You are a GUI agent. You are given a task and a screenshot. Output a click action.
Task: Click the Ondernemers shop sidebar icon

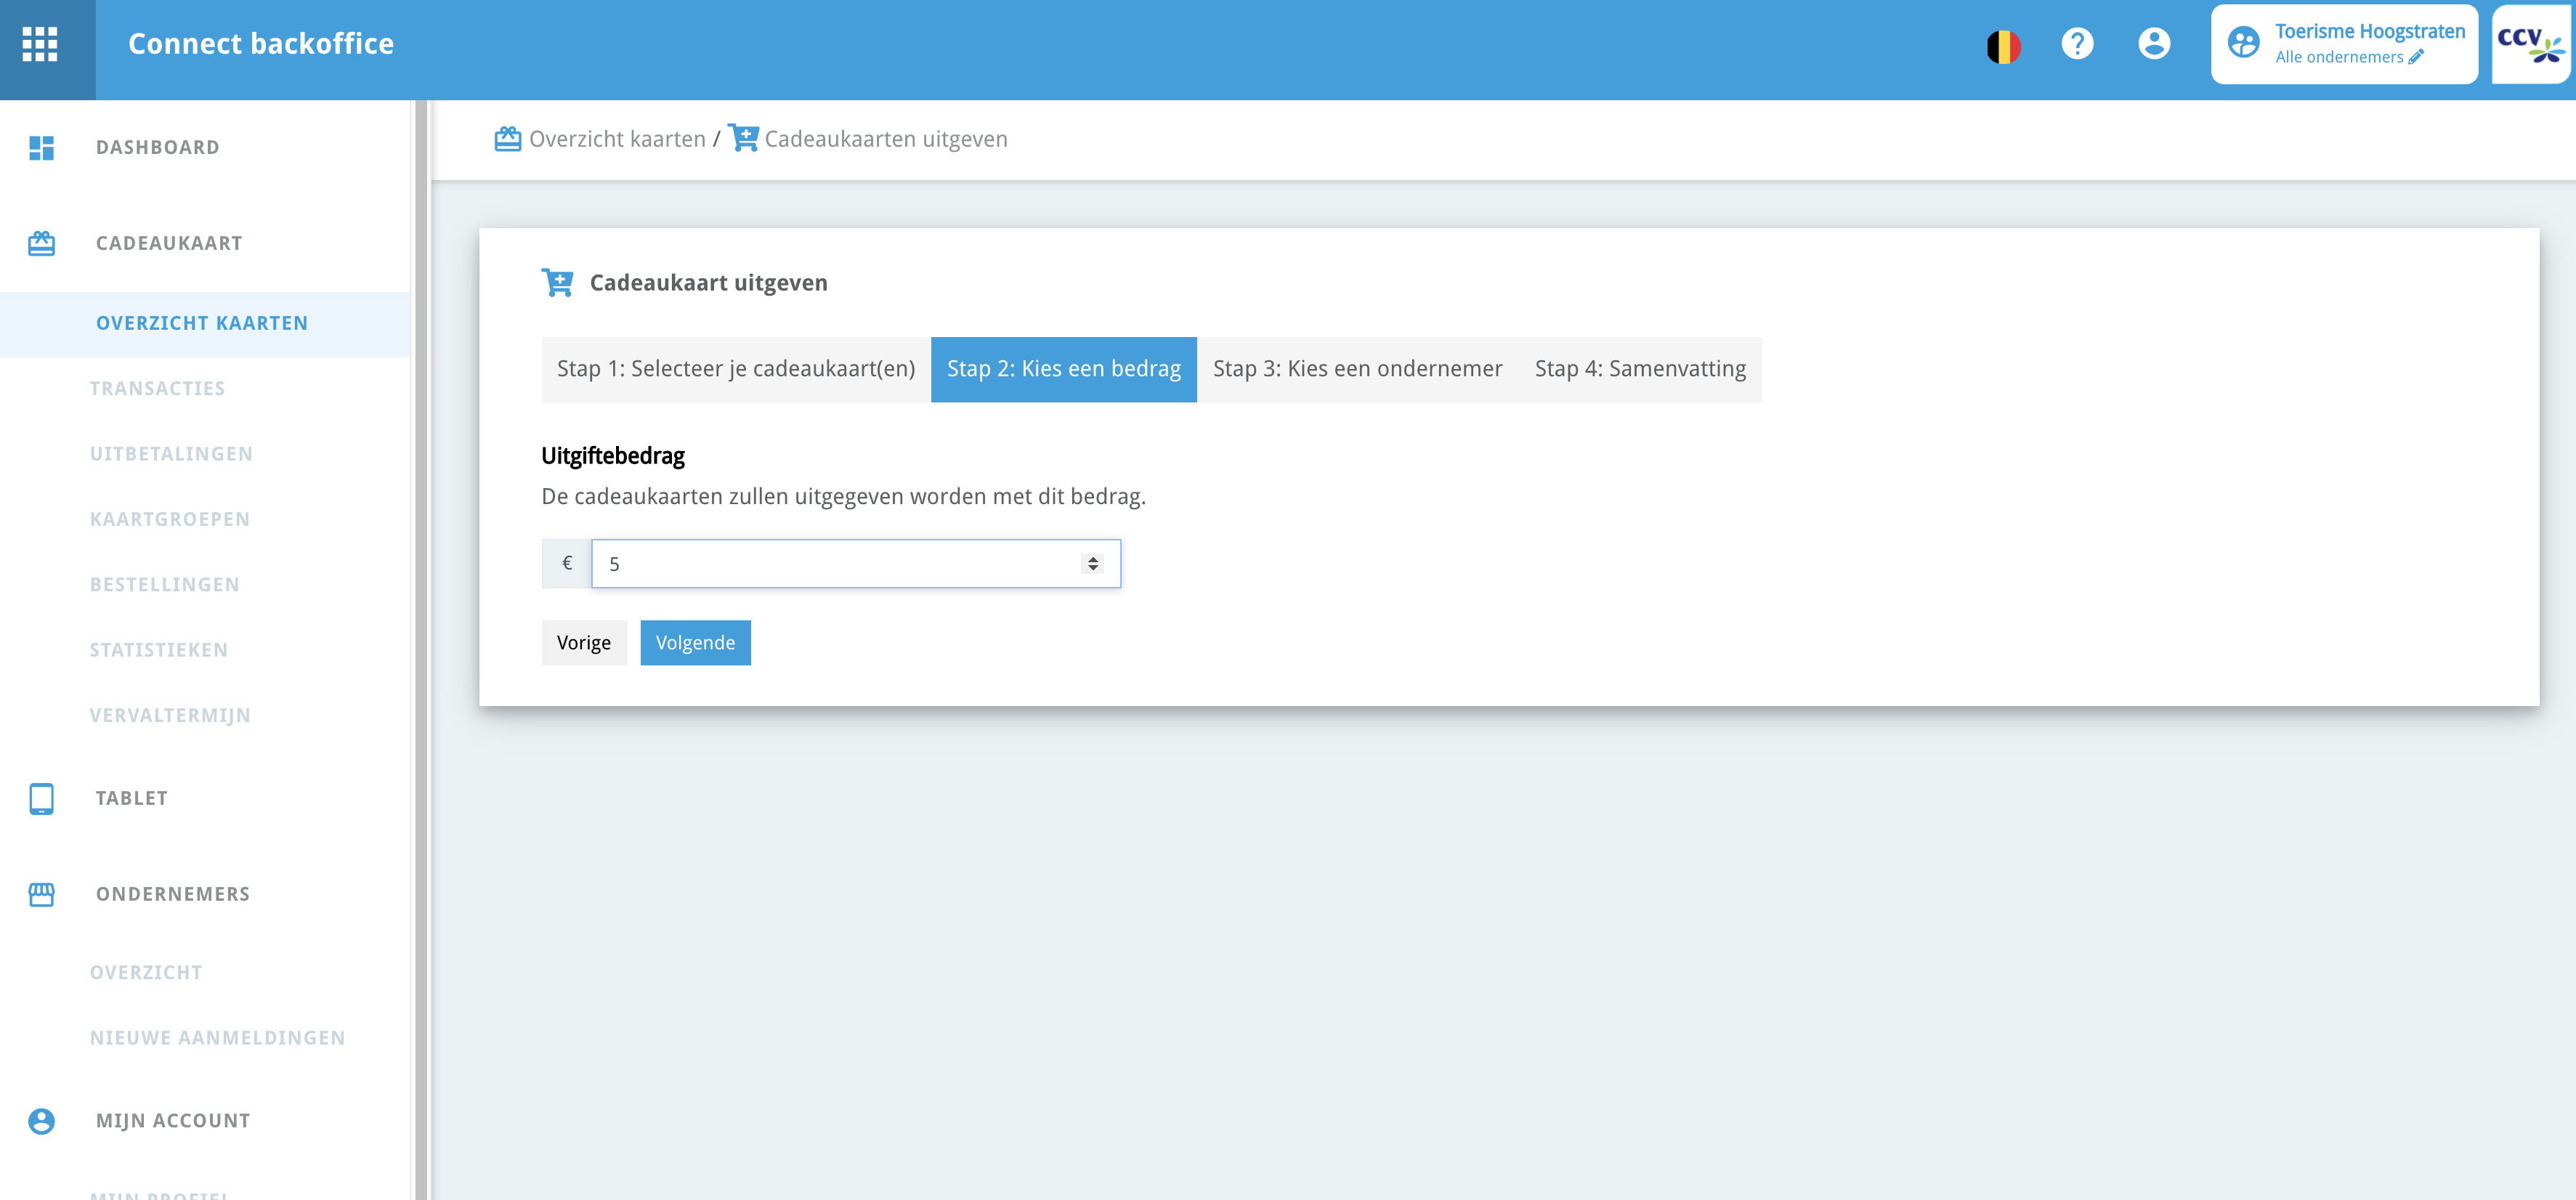pos(41,894)
